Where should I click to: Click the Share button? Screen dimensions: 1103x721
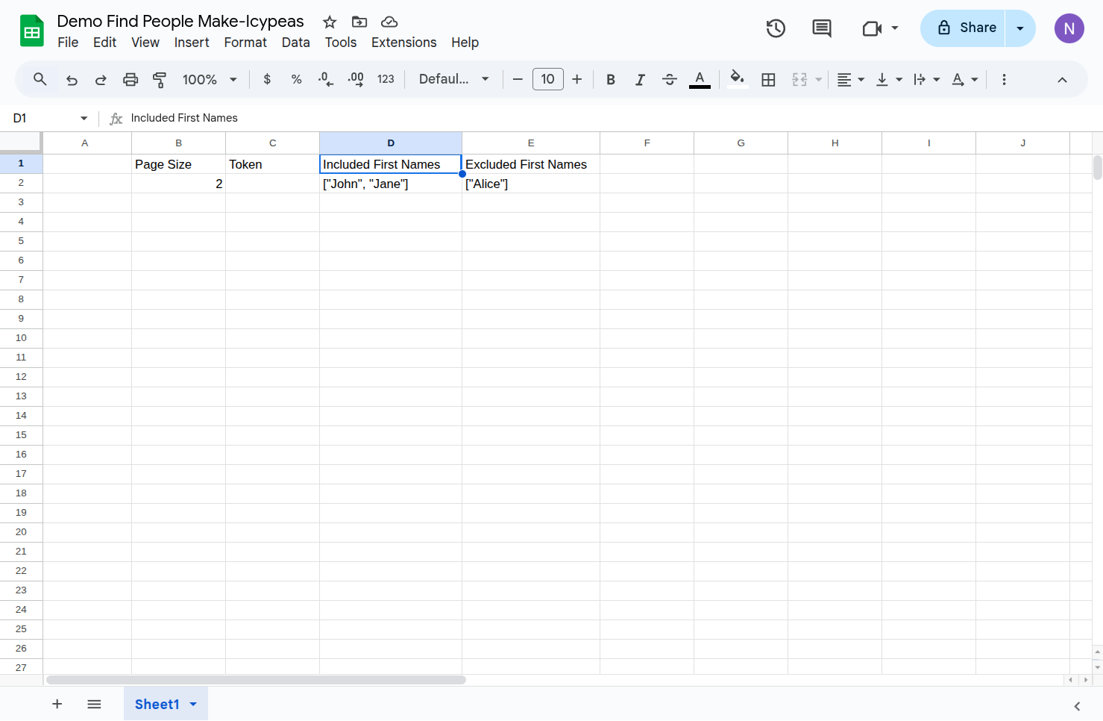pos(964,28)
